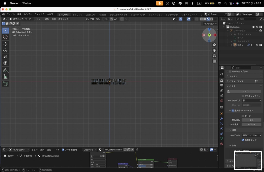This screenshot has height=172, width=264.
Task: Open the Modifiers wrench properties tab
Action: (x=221, y=119)
